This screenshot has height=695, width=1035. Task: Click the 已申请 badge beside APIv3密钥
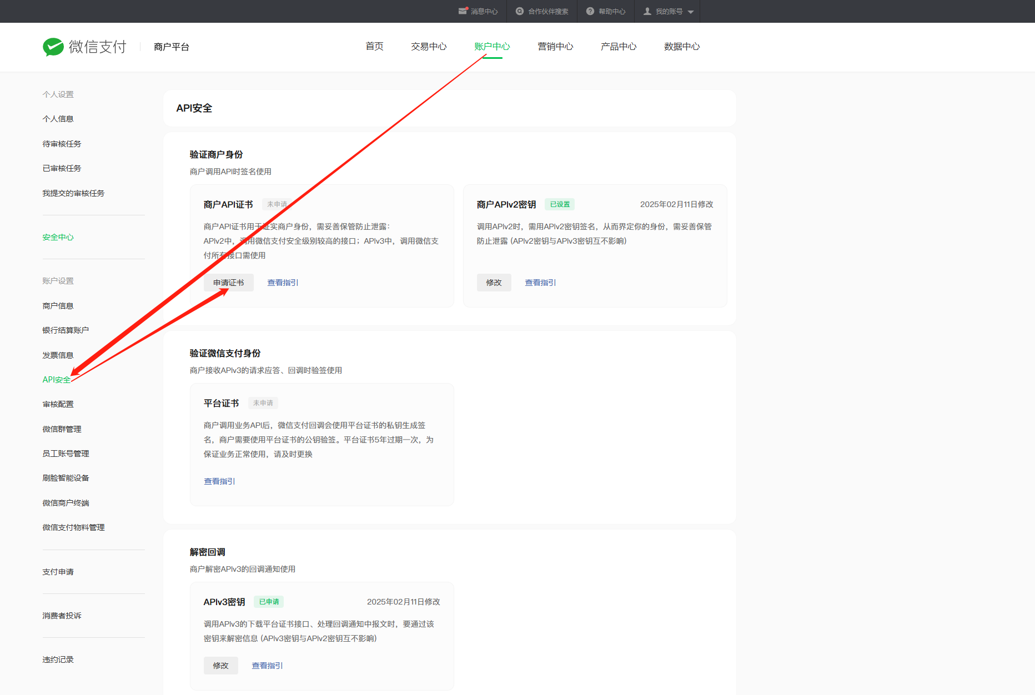coord(269,602)
